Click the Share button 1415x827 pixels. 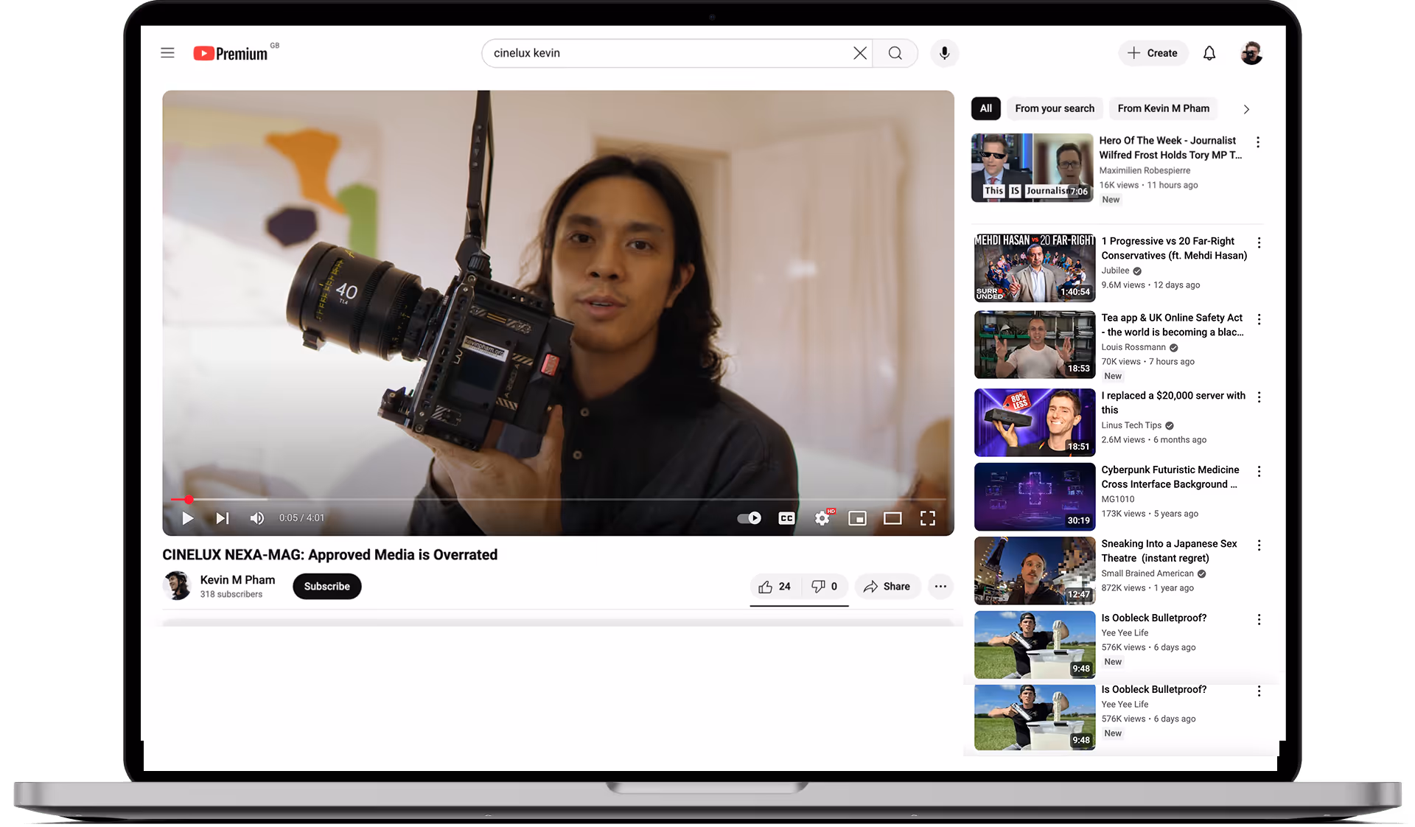tap(887, 587)
